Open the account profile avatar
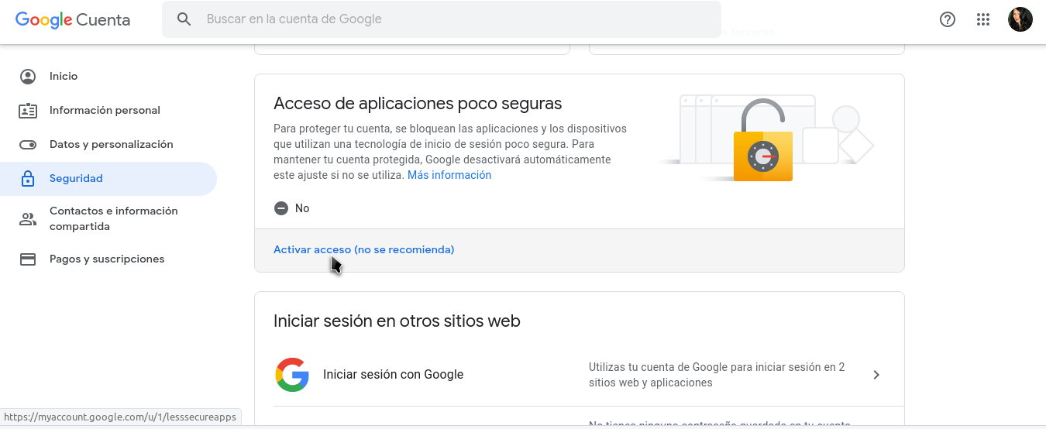This screenshot has height=429, width=1046. point(1020,19)
